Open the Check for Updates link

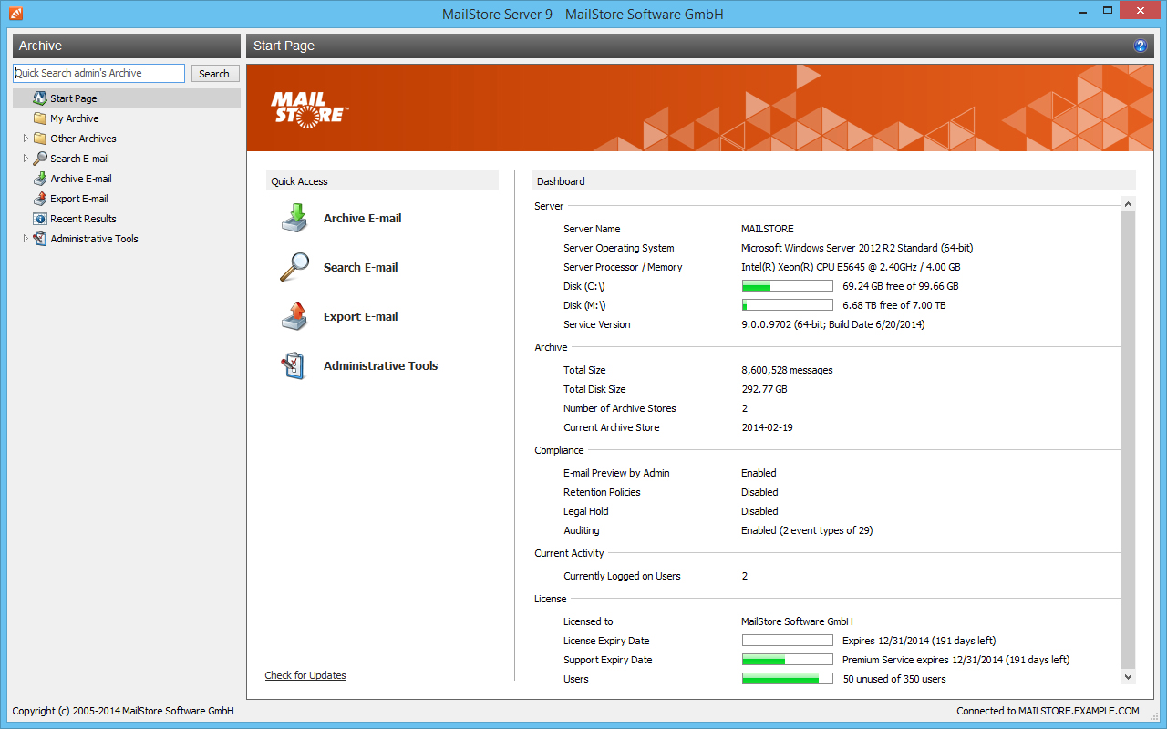coord(305,674)
